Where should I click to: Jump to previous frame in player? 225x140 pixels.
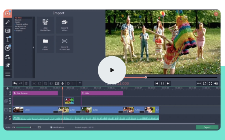[157, 83]
